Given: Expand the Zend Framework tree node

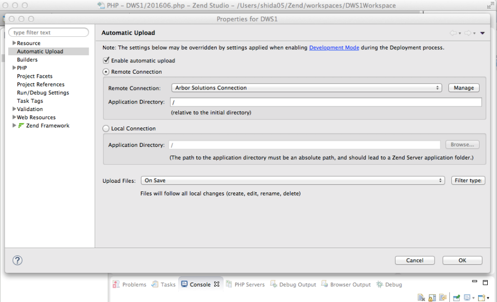Looking at the screenshot, I should click(14, 125).
